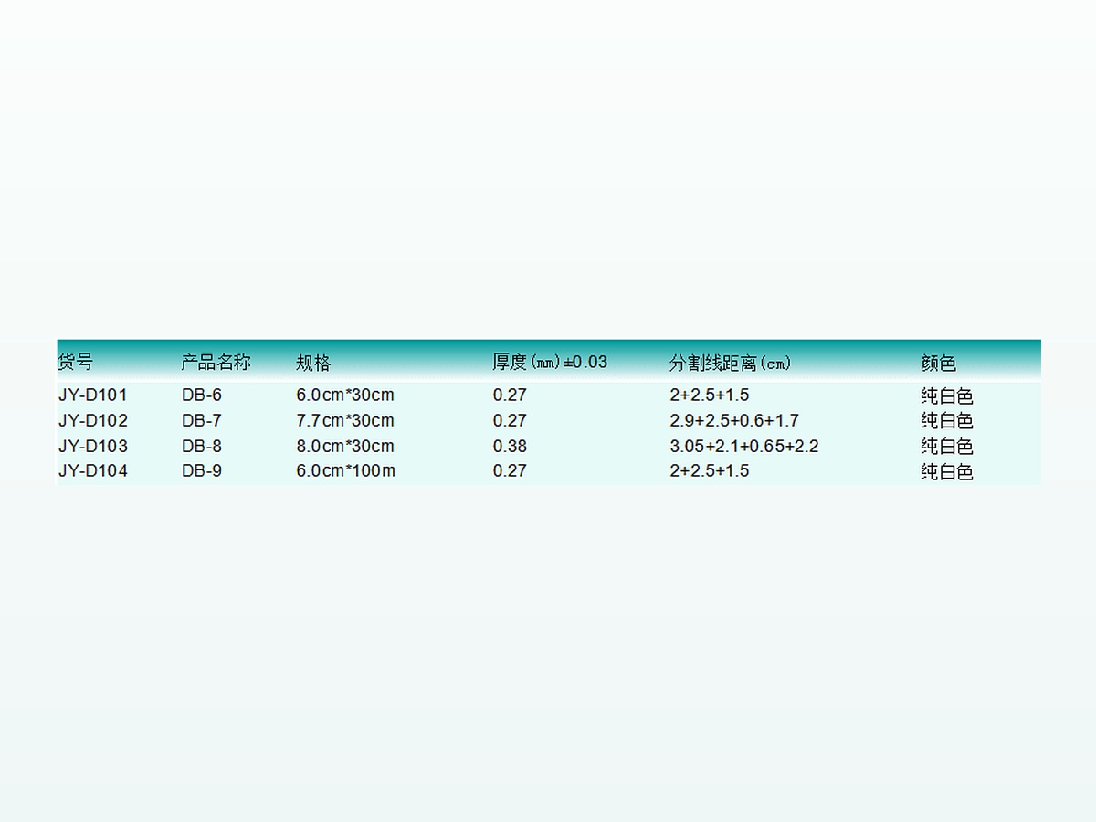
Task: Click thickness 0.27 in the JY-D101 row
Action: click(x=510, y=395)
